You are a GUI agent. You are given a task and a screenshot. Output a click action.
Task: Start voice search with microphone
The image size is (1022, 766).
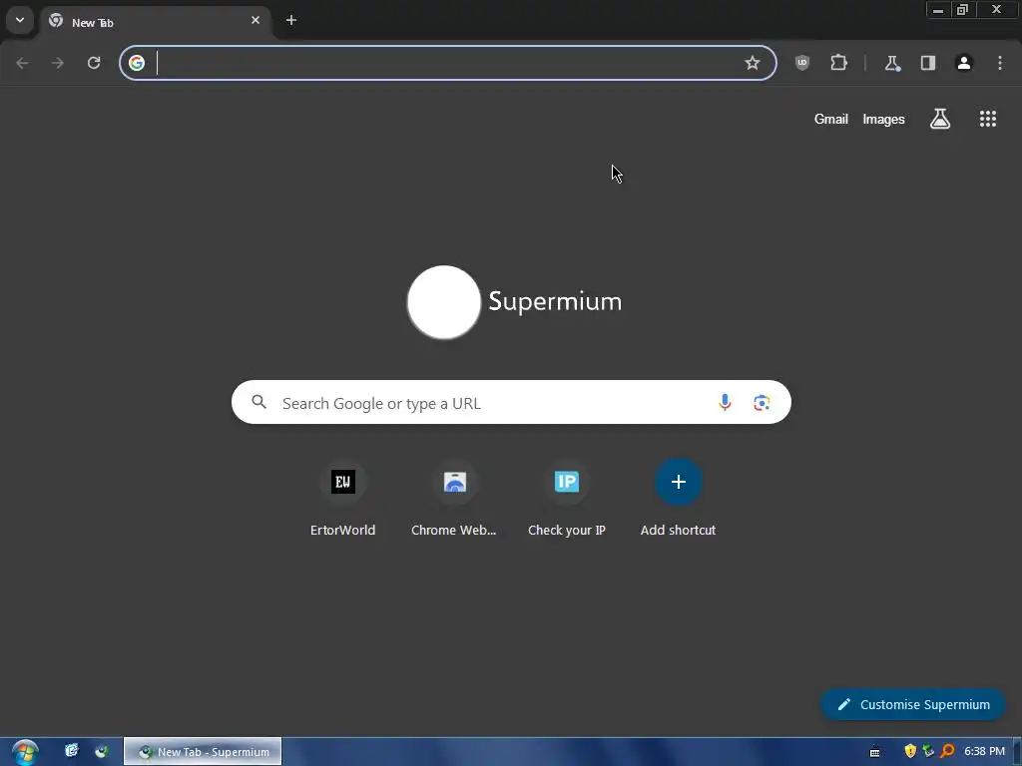pyautogui.click(x=725, y=403)
